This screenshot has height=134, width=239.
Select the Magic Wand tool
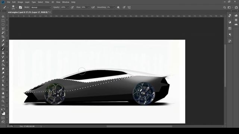3,32
